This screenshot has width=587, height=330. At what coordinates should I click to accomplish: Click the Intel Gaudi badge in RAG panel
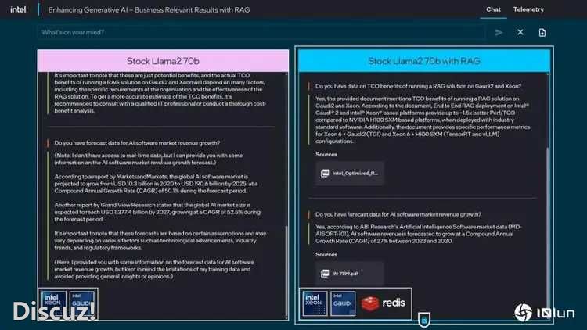[343, 303]
